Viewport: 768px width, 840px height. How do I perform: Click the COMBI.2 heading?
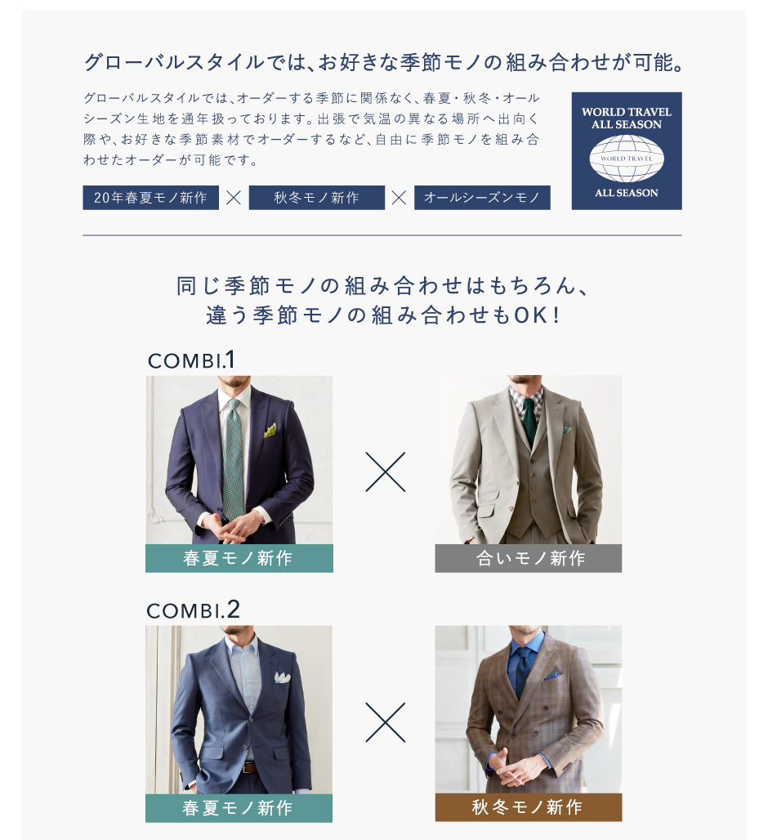[194, 610]
